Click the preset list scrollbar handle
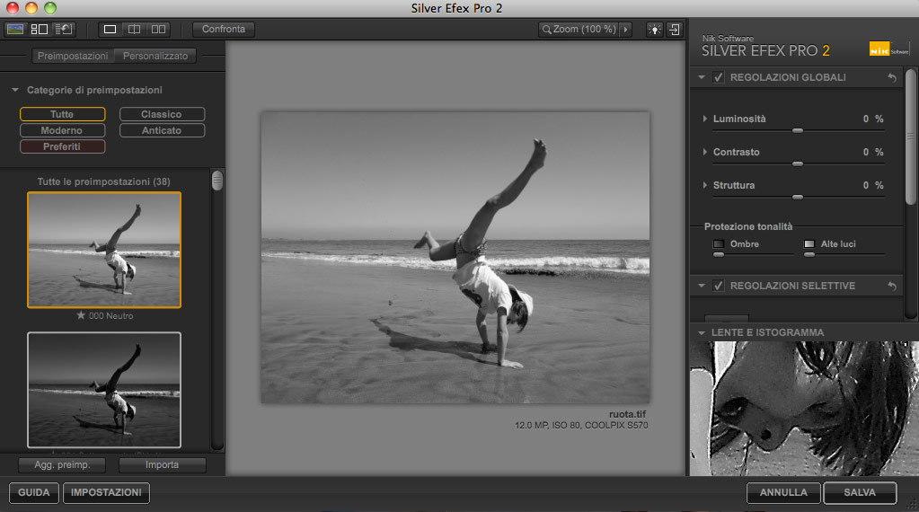 217,181
